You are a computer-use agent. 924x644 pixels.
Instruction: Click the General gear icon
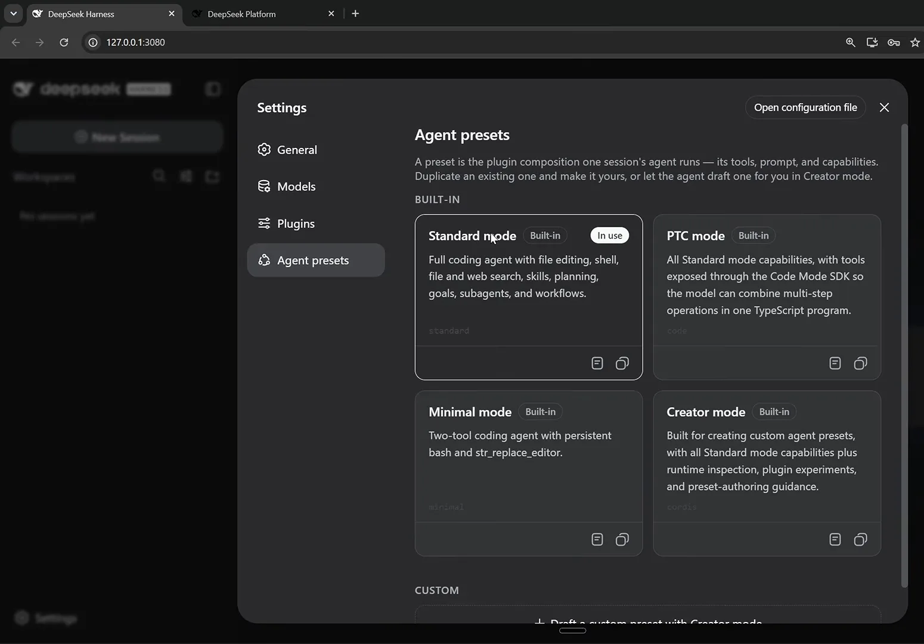(x=264, y=150)
